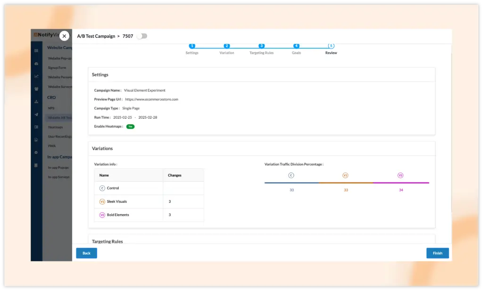This screenshot has width=483, height=291.
Task: Open step 3 Targeting Rules
Action: tap(261, 46)
